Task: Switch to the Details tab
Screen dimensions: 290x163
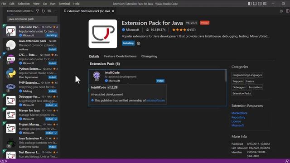Action: 94,56
